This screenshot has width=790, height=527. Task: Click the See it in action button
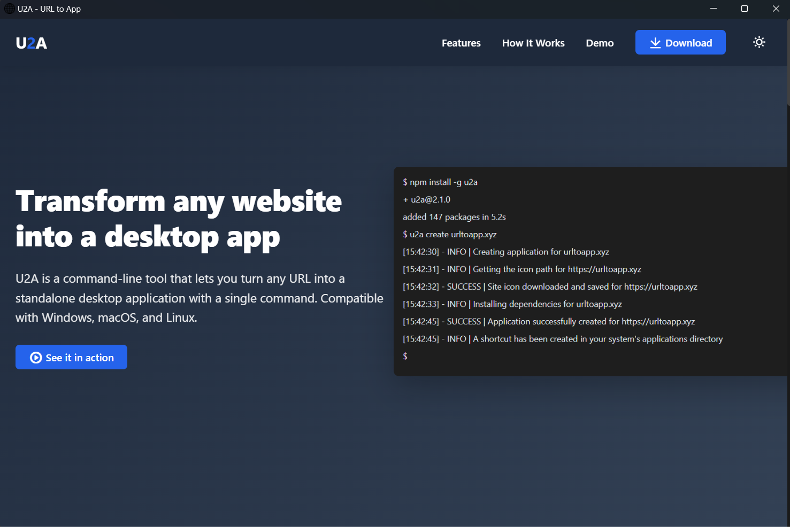point(71,357)
